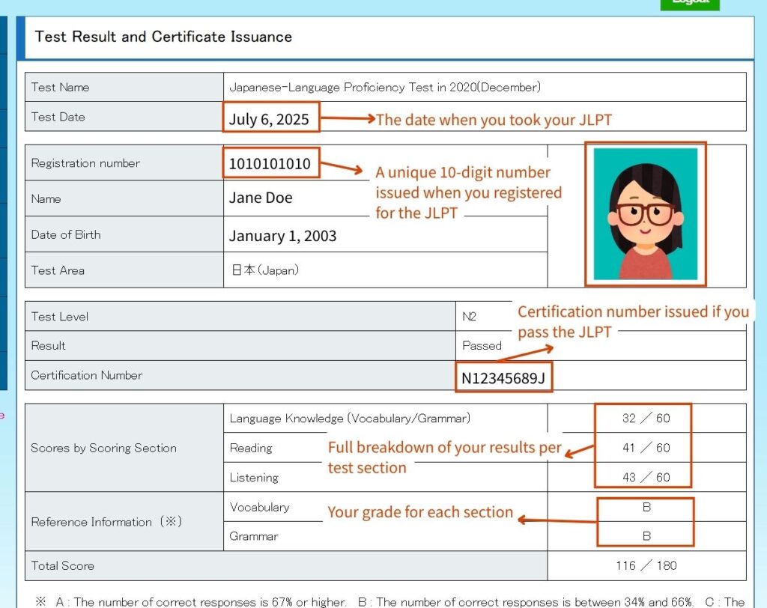Click the Vocabulary grade B

click(x=646, y=507)
